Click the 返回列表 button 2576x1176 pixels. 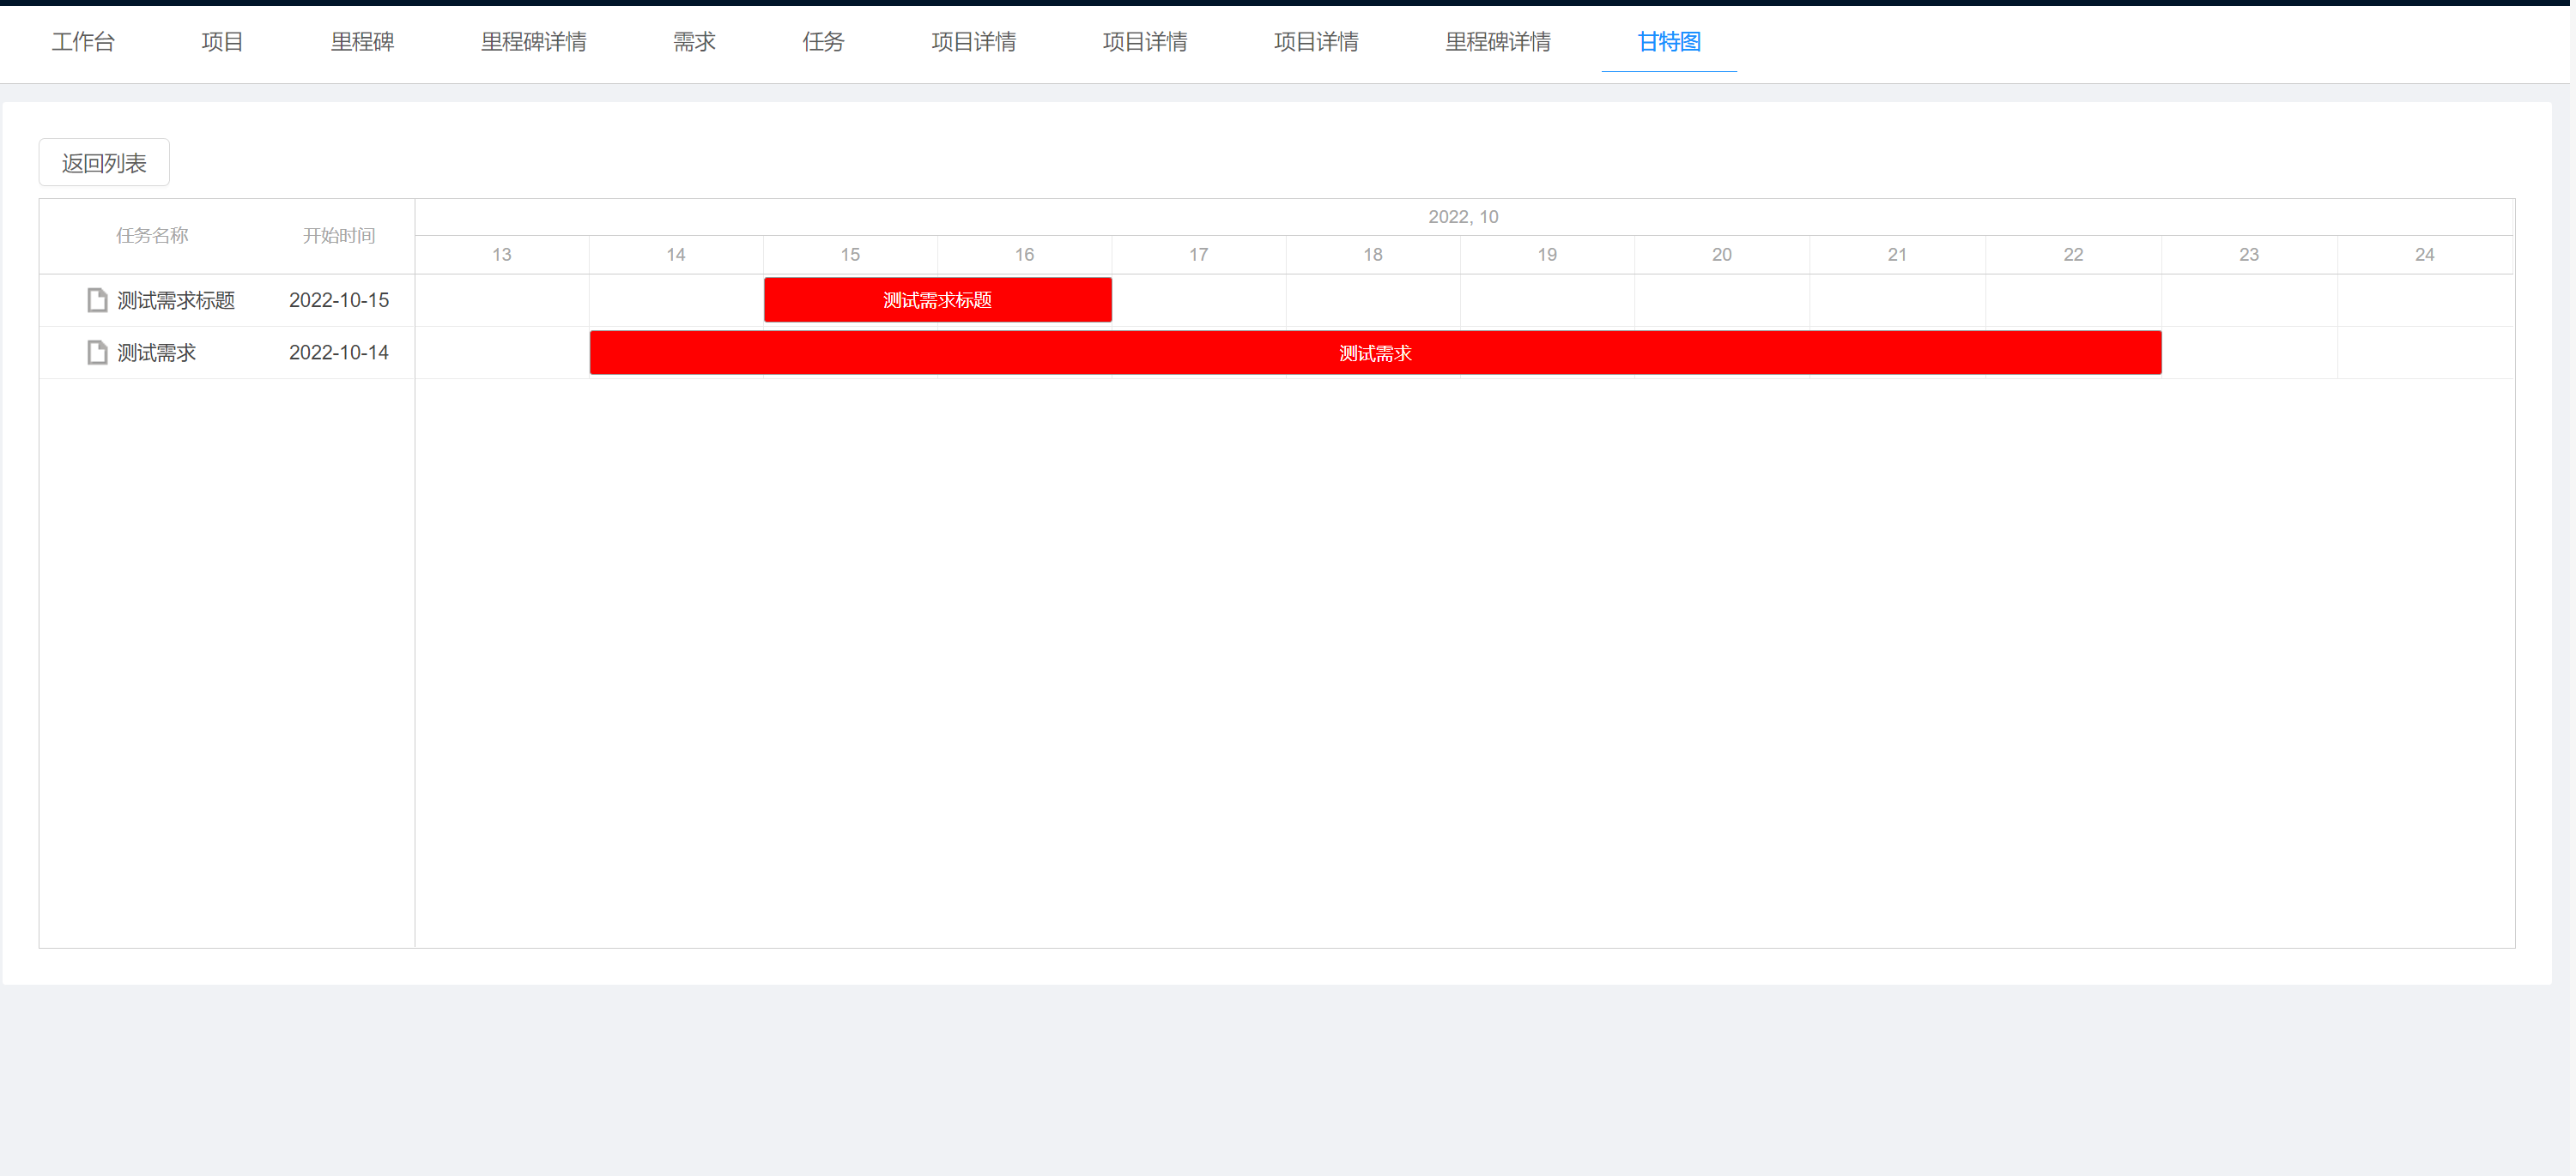[104, 163]
